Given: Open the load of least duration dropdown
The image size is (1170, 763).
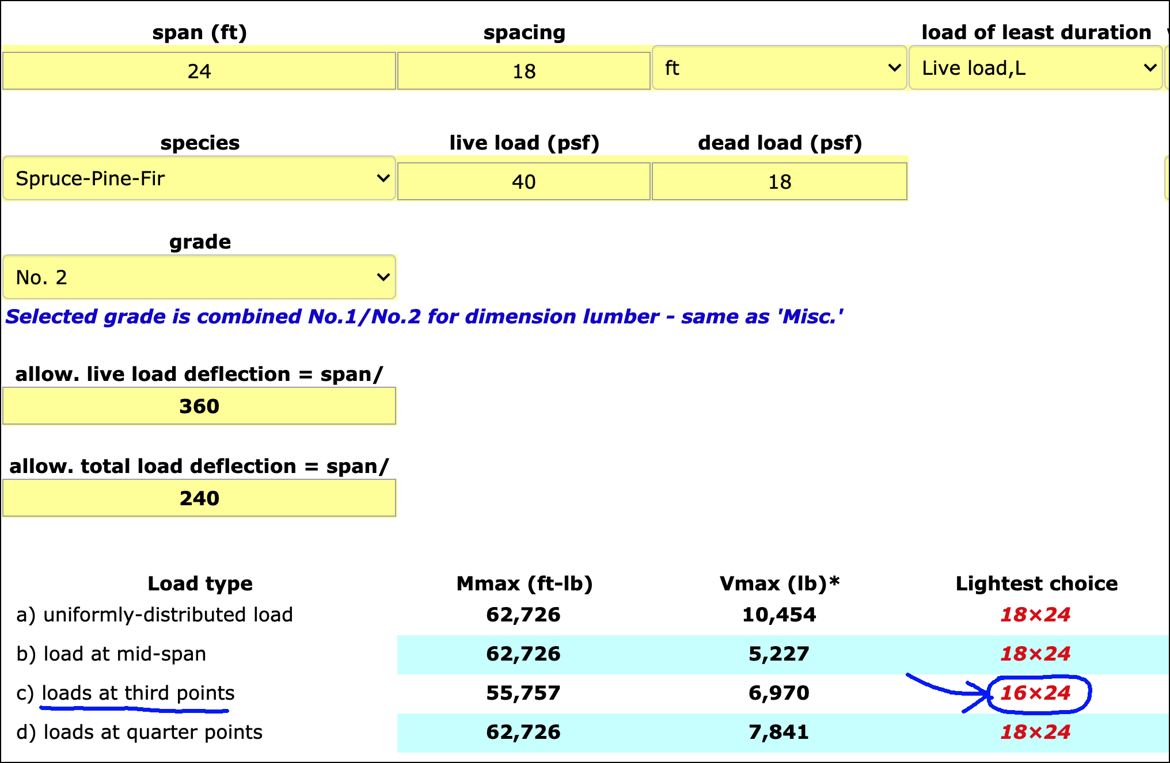Looking at the screenshot, I should 1035,68.
